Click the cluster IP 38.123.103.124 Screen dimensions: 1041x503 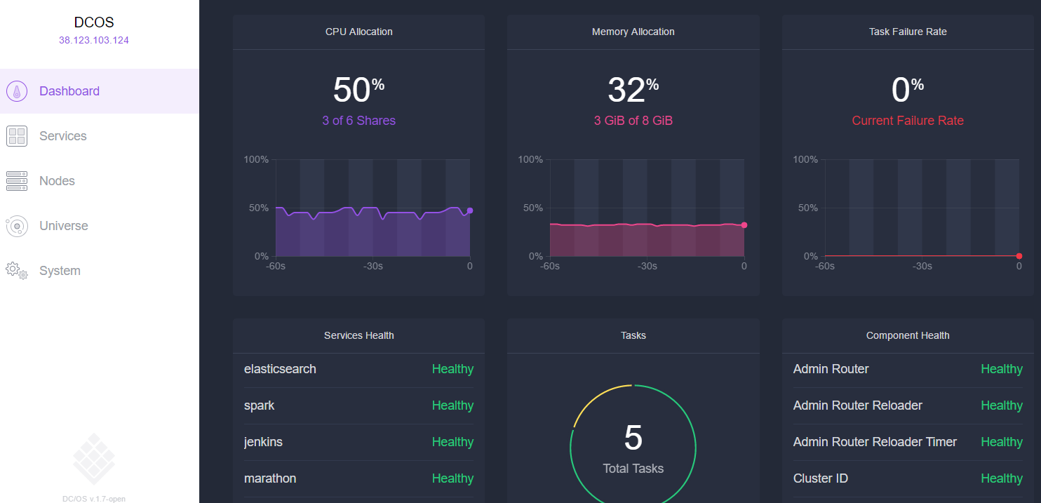(94, 40)
